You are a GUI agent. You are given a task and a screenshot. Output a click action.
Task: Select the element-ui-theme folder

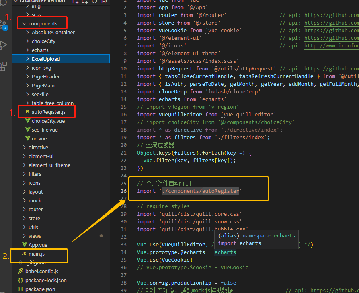click(x=49, y=165)
